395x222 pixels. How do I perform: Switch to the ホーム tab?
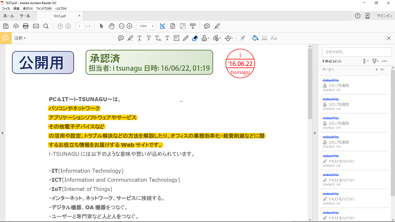(x=9, y=16)
